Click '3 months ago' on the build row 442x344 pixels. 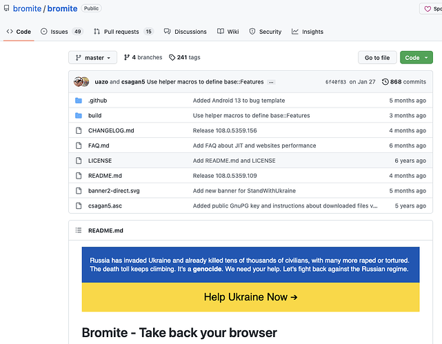(408, 116)
